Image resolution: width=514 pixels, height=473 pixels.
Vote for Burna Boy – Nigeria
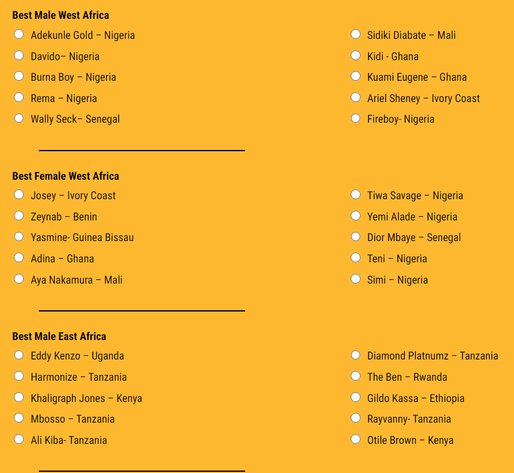tap(19, 77)
